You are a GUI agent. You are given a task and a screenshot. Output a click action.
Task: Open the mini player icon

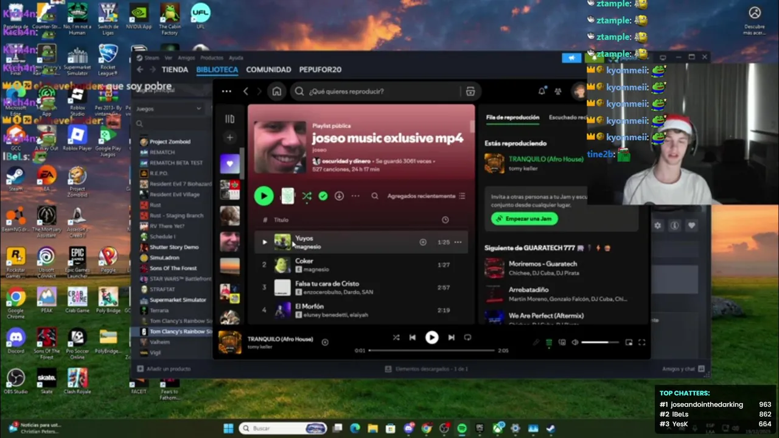pos(629,342)
